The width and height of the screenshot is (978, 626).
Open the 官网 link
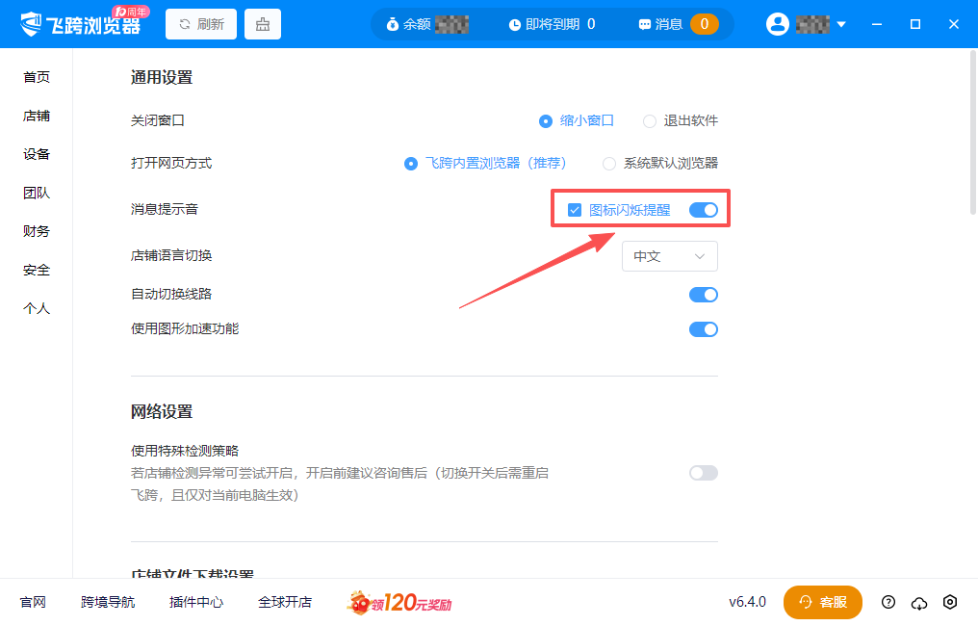pos(33,602)
